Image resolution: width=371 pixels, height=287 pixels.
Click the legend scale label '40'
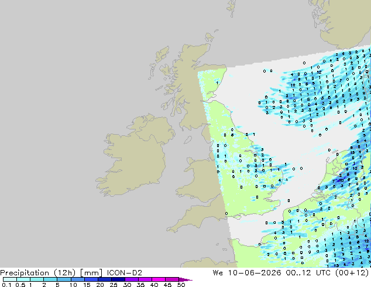(x=154, y=285)
